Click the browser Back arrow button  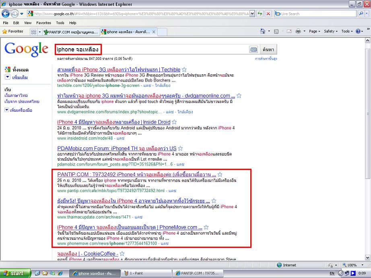tap(6, 14)
